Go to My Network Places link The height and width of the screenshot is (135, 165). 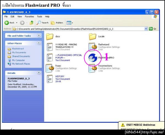click(21, 64)
